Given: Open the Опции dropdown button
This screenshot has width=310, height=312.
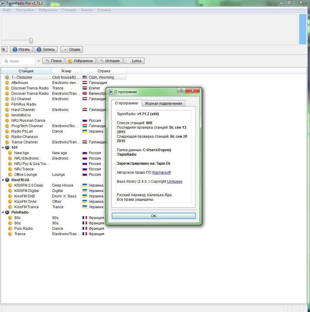Looking at the screenshot, I should [71, 49].
